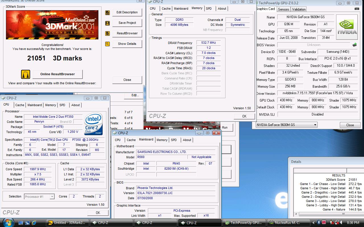364x227 pixels.
Task: Click the Intel Core 2 Duo logo
Action: (94, 124)
